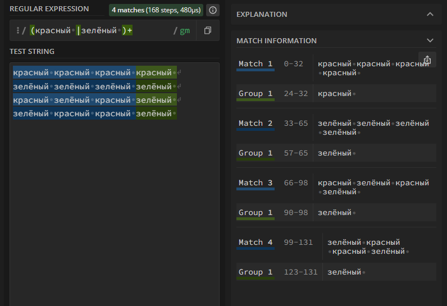
Task: Click Group 1 entry at range 57-65
Action: 255,153
